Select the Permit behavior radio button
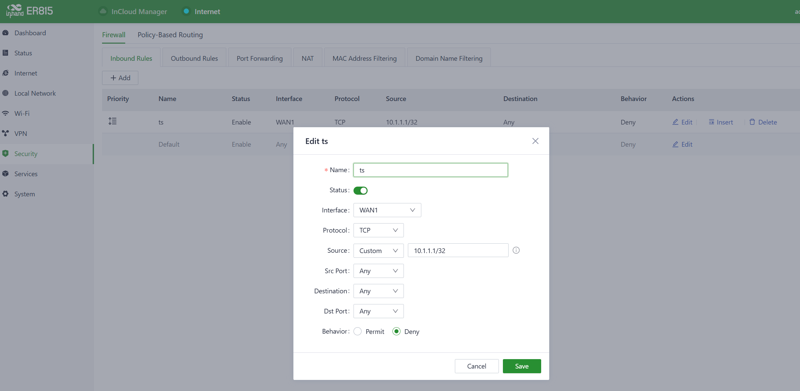 (358, 332)
